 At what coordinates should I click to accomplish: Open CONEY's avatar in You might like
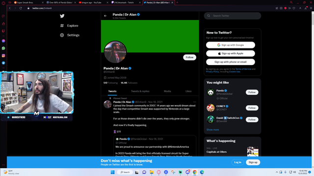[x=210, y=108]
